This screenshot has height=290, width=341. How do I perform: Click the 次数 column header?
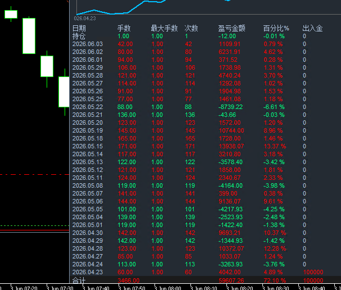click(191, 28)
